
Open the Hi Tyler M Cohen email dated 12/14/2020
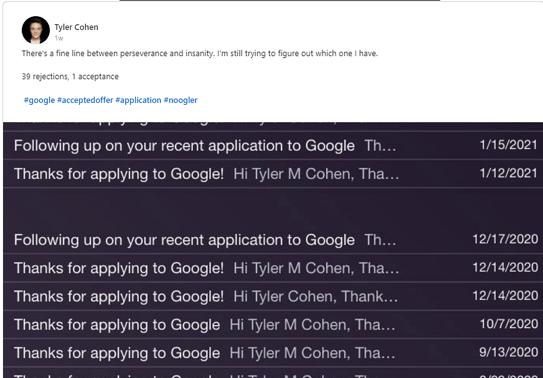tap(273, 268)
